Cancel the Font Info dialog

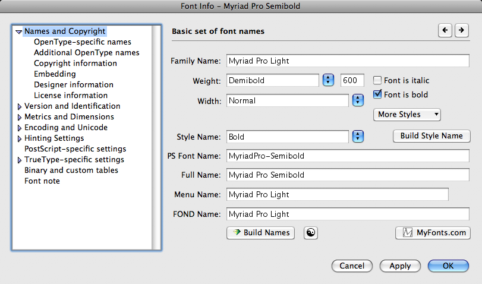tap(352, 266)
